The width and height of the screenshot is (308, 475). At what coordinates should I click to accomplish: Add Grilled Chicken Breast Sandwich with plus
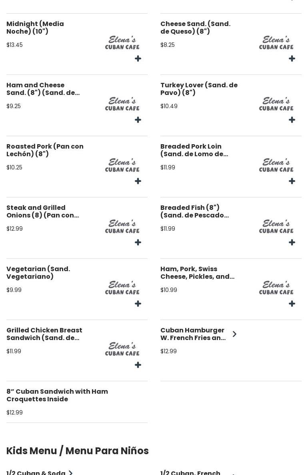pyautogui.click(x=138, y=365)
